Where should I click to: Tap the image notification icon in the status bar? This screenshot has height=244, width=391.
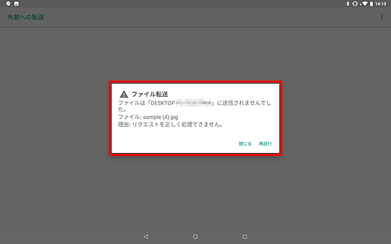coord(16,3)
